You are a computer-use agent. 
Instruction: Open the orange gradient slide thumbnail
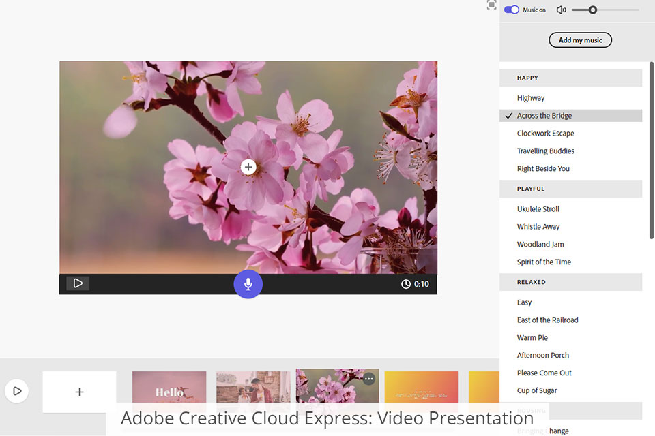point(421,390)
